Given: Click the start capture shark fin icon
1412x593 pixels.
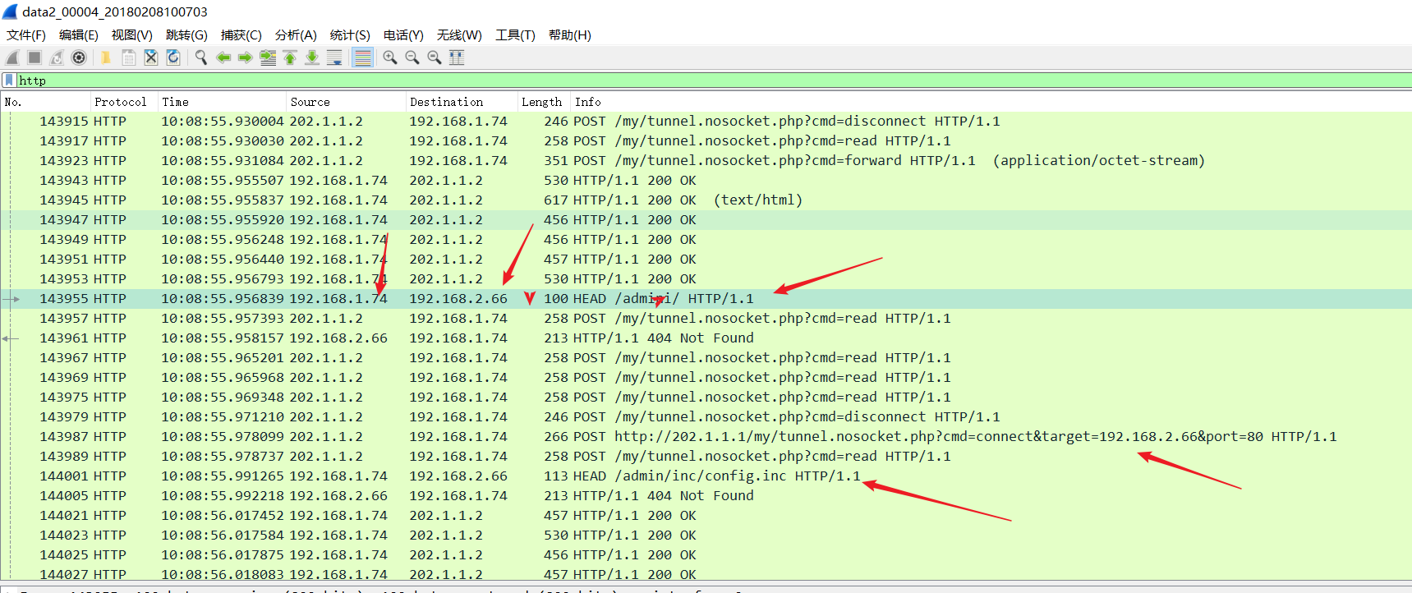Looking at the screenshot, I should point(12,57).
